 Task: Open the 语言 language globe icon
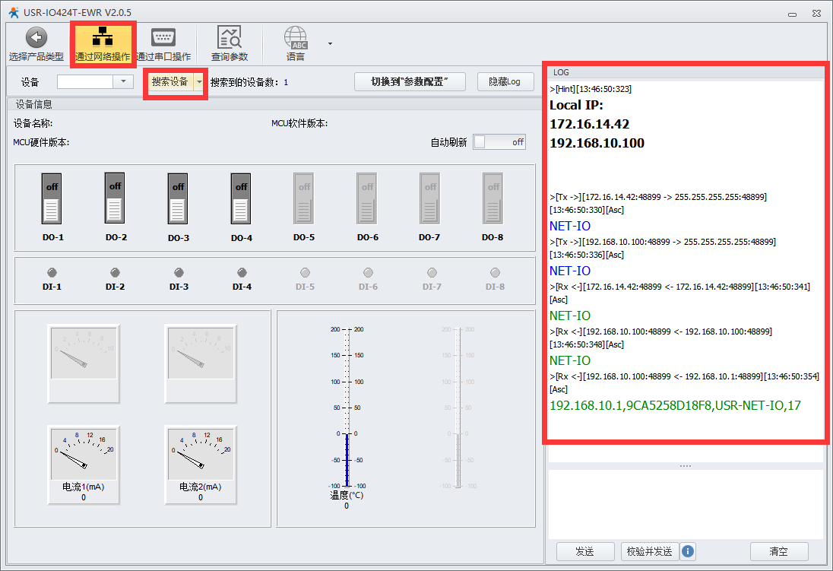pos(296,37)
